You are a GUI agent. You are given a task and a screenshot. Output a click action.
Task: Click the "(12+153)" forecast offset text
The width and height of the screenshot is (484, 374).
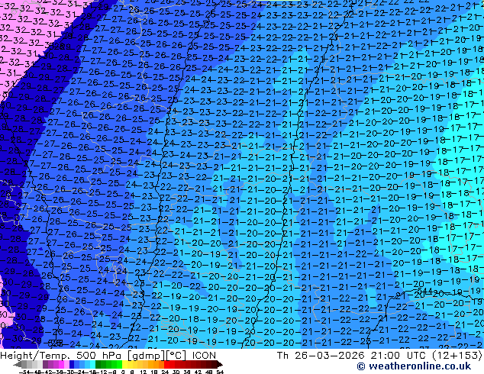(x=458, y=355)
